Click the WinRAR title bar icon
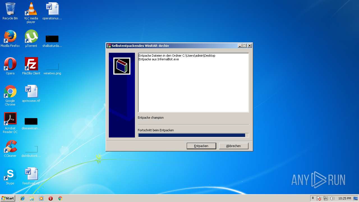Image resolution: width=359 pixels, height=202 pixels. [109, 46]
